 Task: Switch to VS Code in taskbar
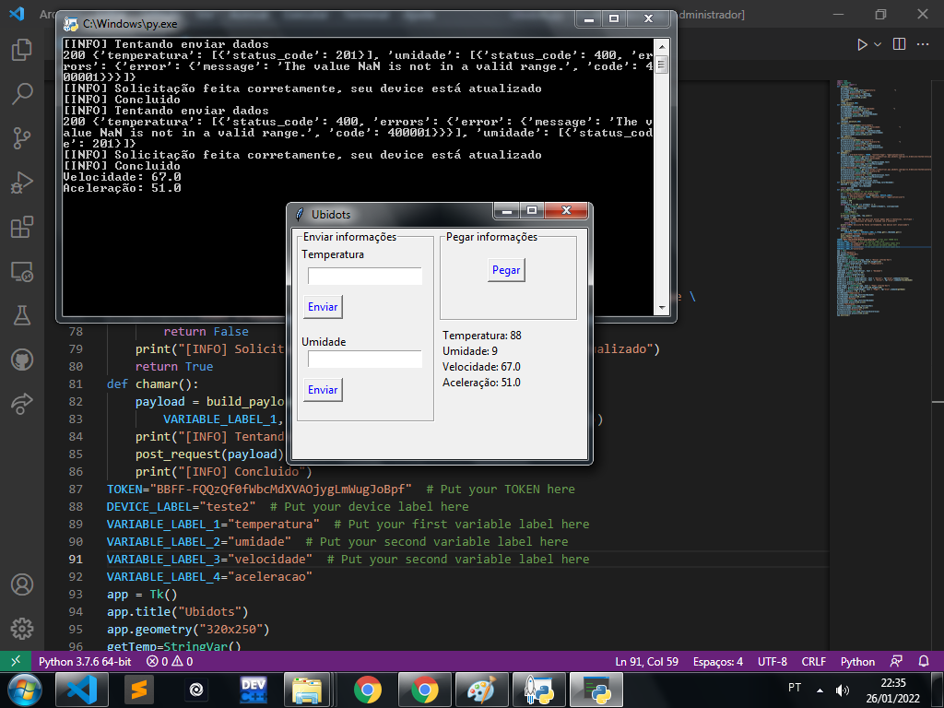(82, 690)
